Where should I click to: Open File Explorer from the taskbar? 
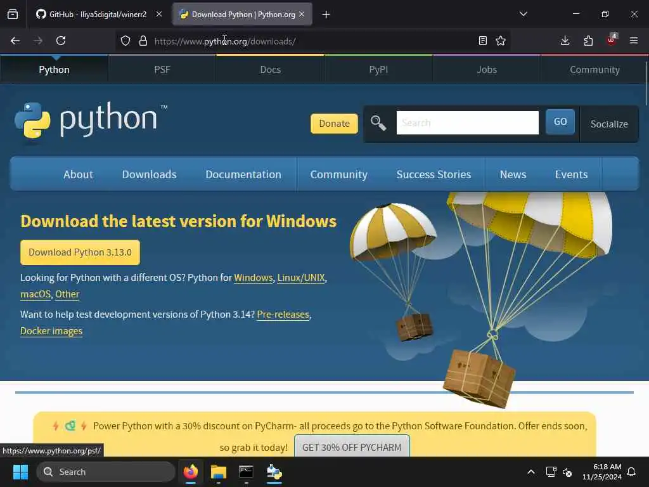pos(219,472)
